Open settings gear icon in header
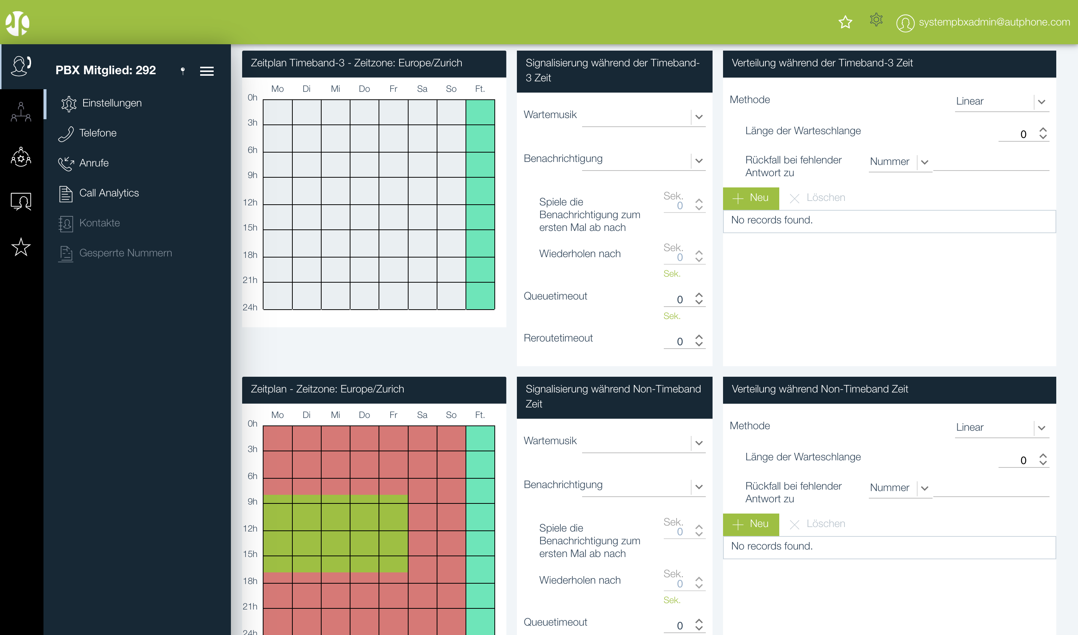The width and height of the screenshot is (1078, 635). click(x=876, y=20)
